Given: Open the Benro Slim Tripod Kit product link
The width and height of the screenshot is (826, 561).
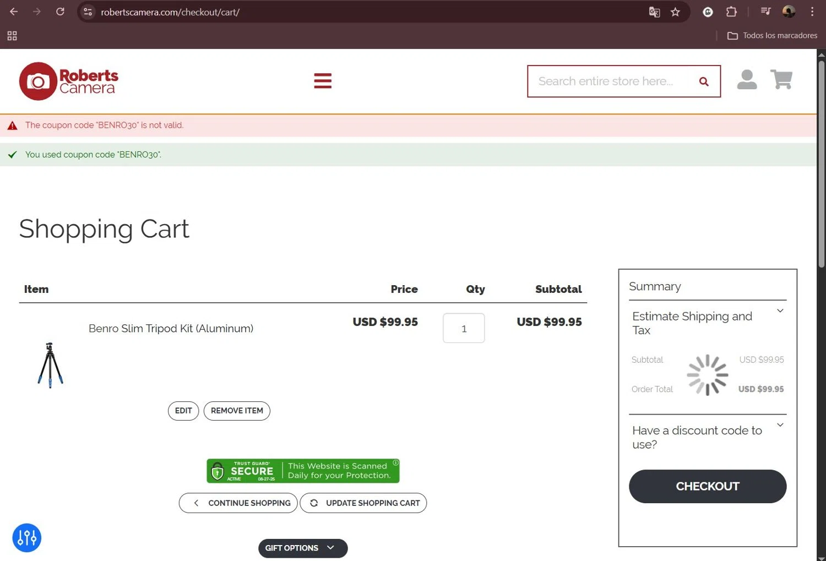Looking at the screenshot, I should tap(171, 329).
